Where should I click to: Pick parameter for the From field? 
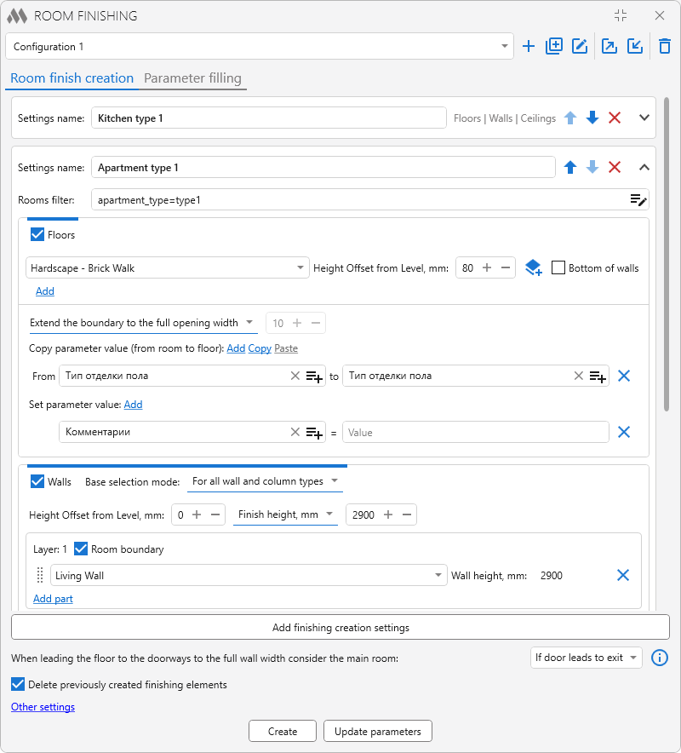314,376
